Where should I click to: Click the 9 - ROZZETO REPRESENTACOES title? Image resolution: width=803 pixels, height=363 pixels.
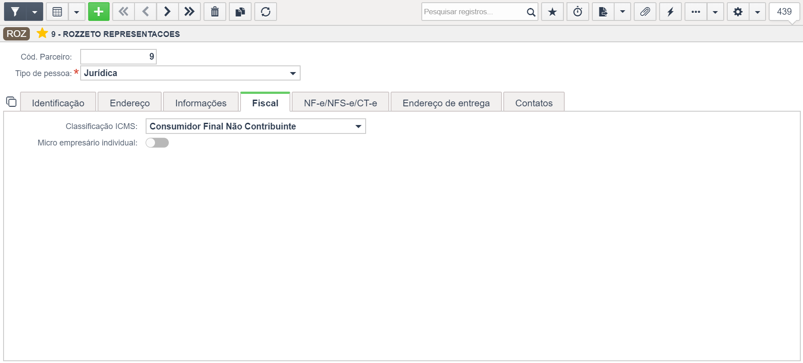[x=116, y=34]
